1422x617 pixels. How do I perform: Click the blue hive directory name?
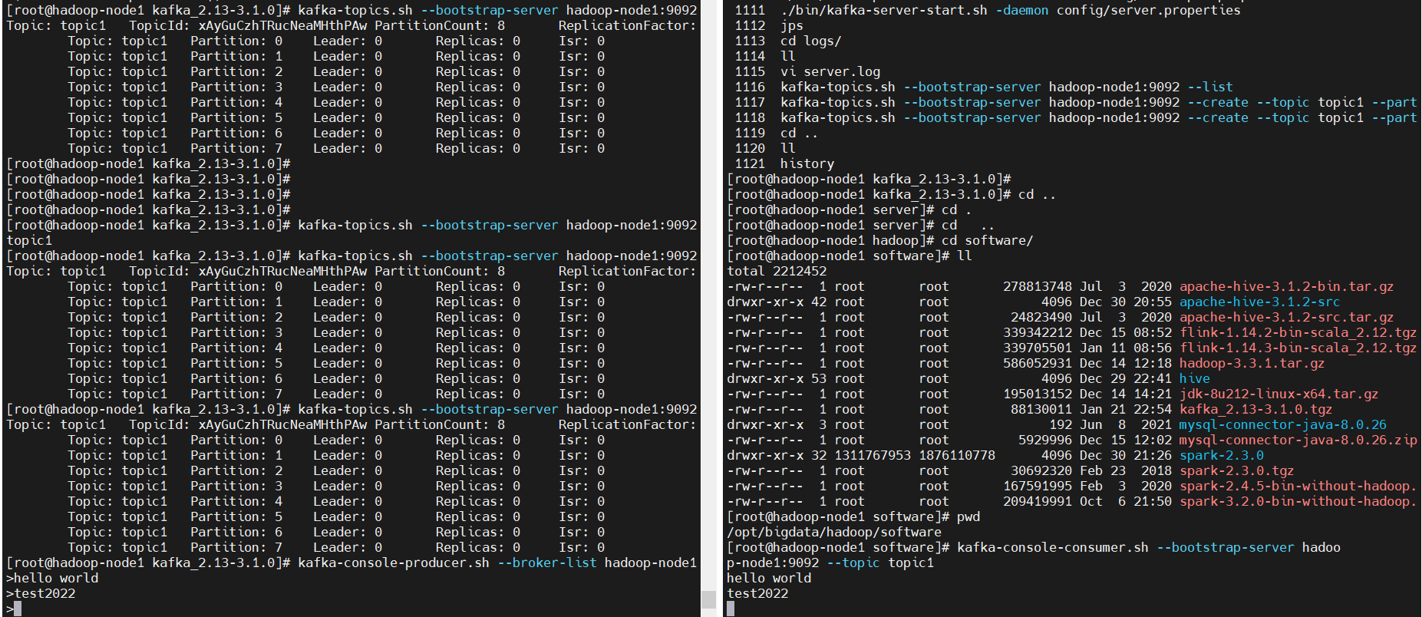tap(1194, 378)
